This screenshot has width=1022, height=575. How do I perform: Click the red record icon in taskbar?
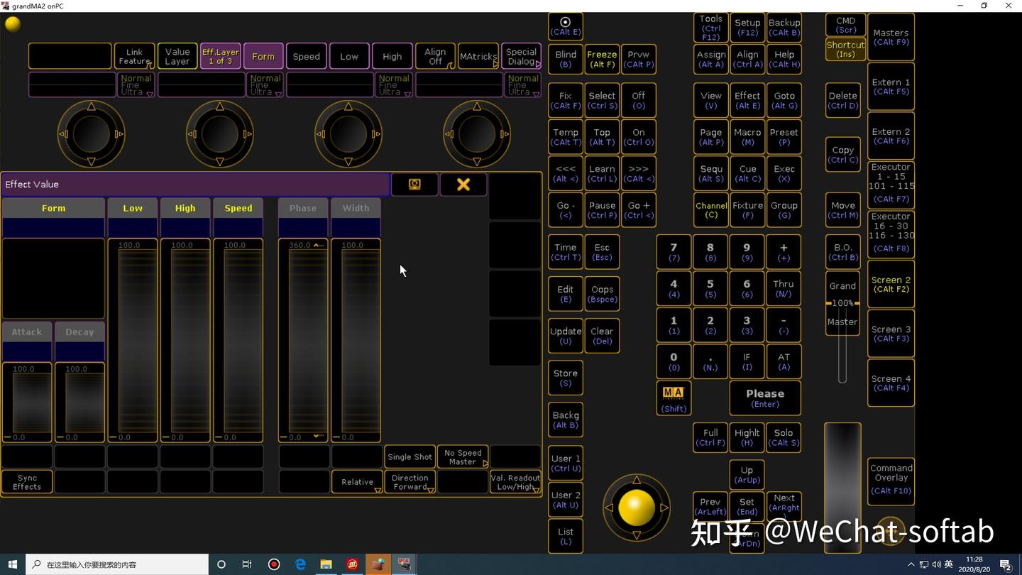tap(274, 564)
